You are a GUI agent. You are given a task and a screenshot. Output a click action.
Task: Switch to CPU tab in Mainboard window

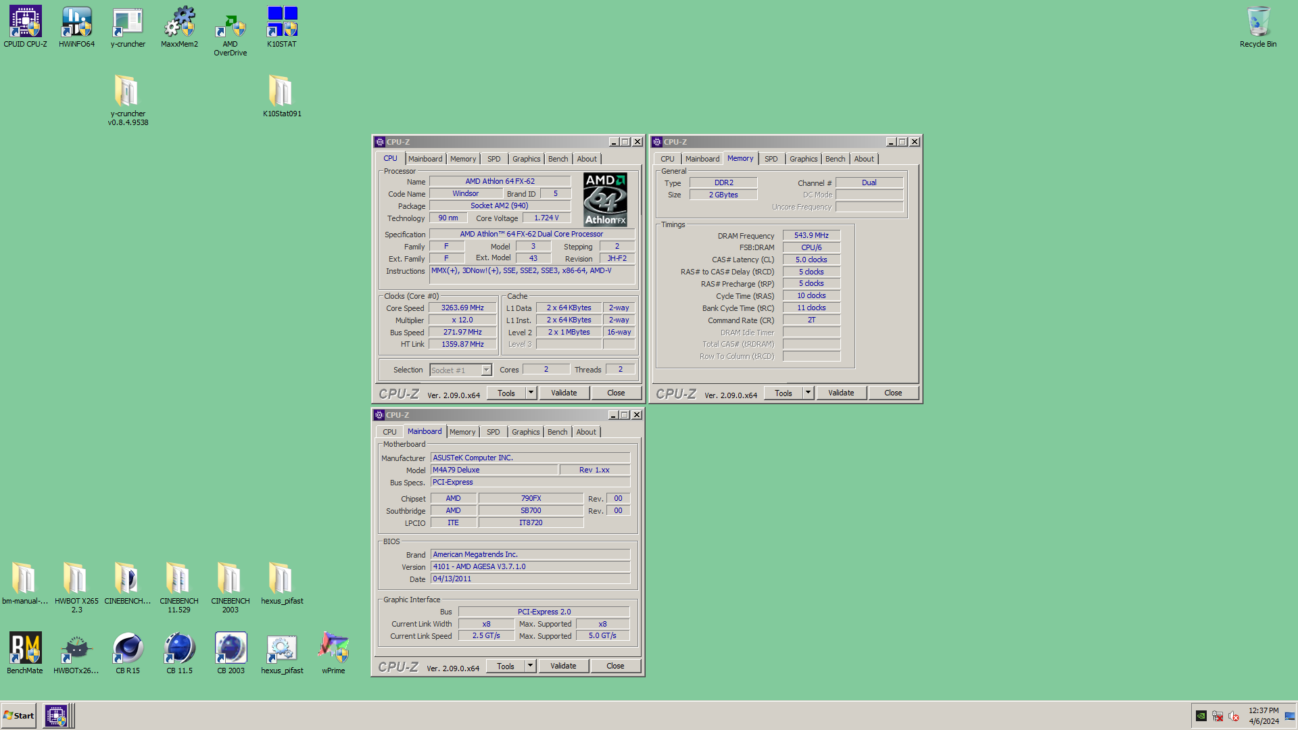pos(389,432)
